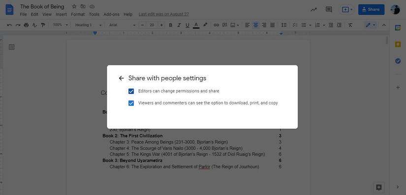
Task: Decrease font size with minus button
Action: (142, 25)
